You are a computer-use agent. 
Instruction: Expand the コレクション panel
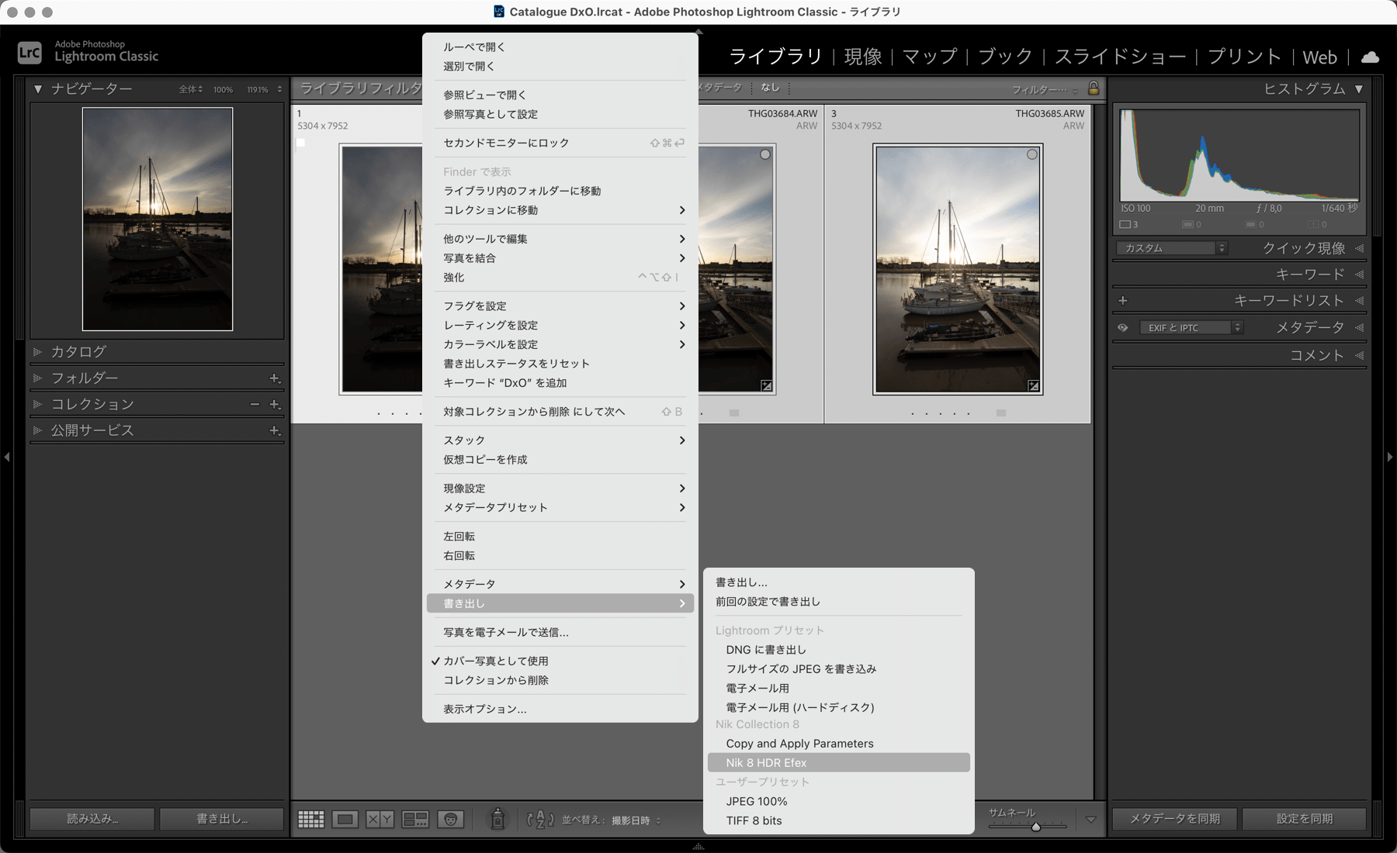[x=37, y=405]
